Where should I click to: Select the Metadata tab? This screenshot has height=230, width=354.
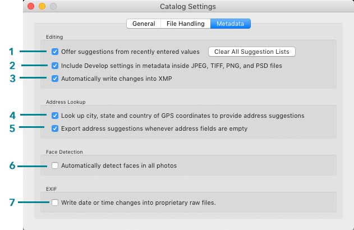(230, 24)
